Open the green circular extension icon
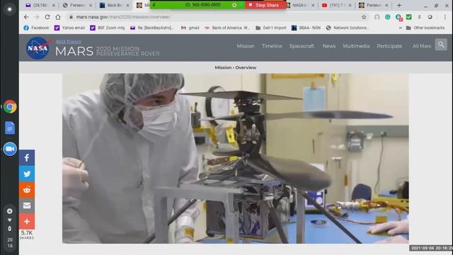 (387, 17)
